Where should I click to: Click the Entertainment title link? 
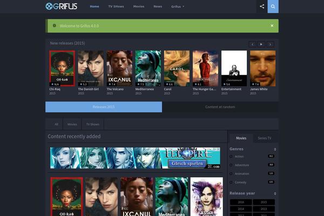231,89
